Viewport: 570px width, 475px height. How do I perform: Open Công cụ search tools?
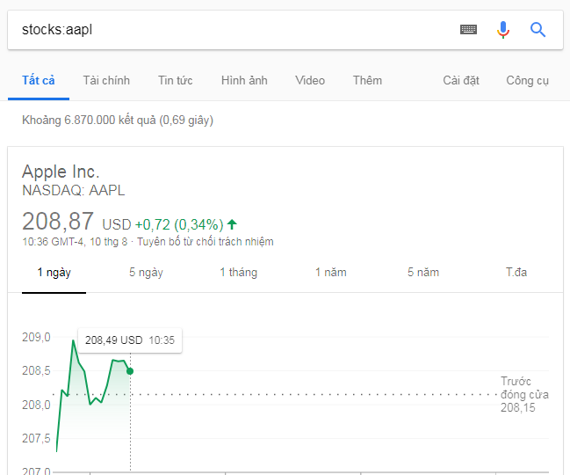527,80
